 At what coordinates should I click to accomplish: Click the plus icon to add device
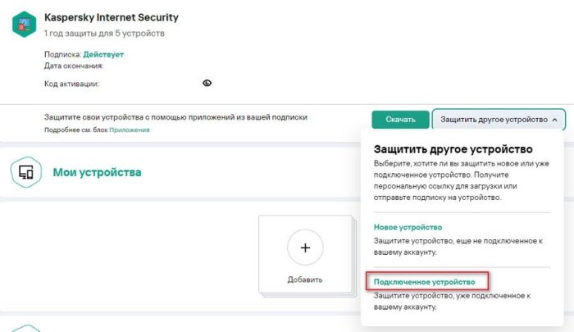coord(305,248)
